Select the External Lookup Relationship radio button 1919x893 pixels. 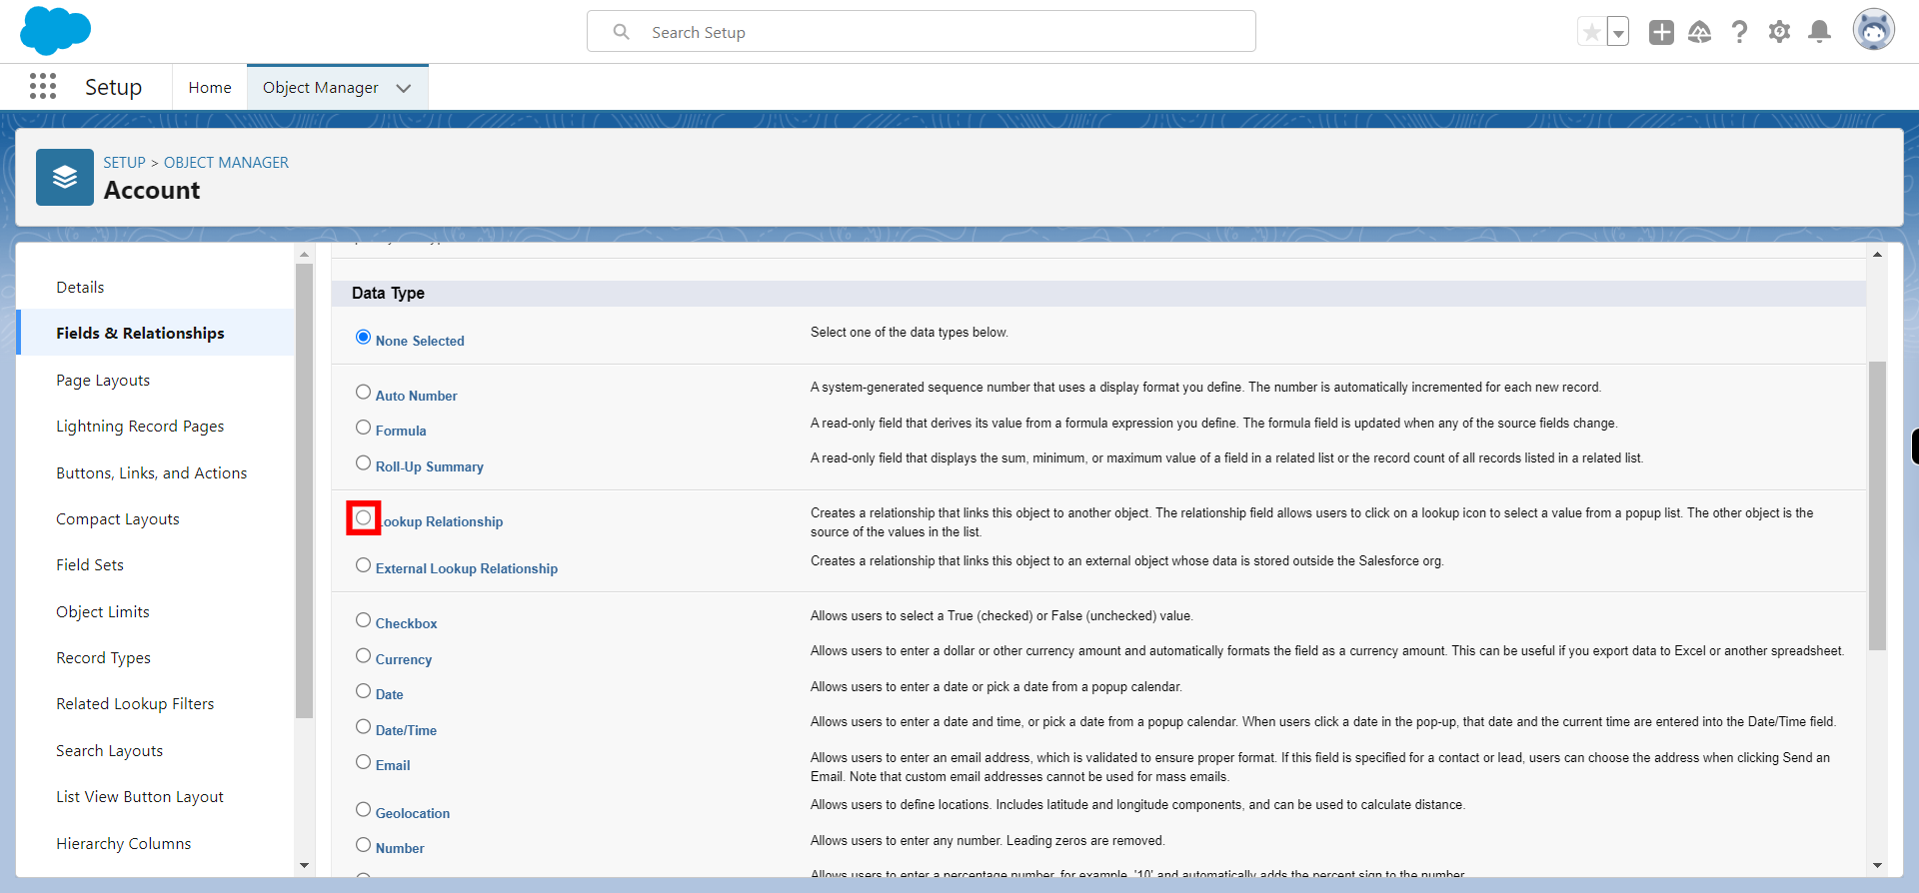point(363,564)
